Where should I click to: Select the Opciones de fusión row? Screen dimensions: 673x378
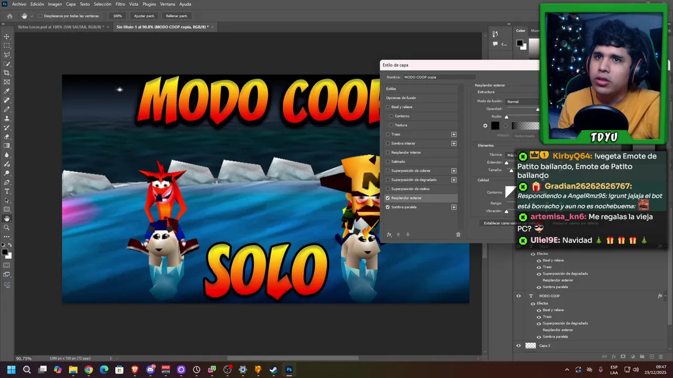(421, 98)
